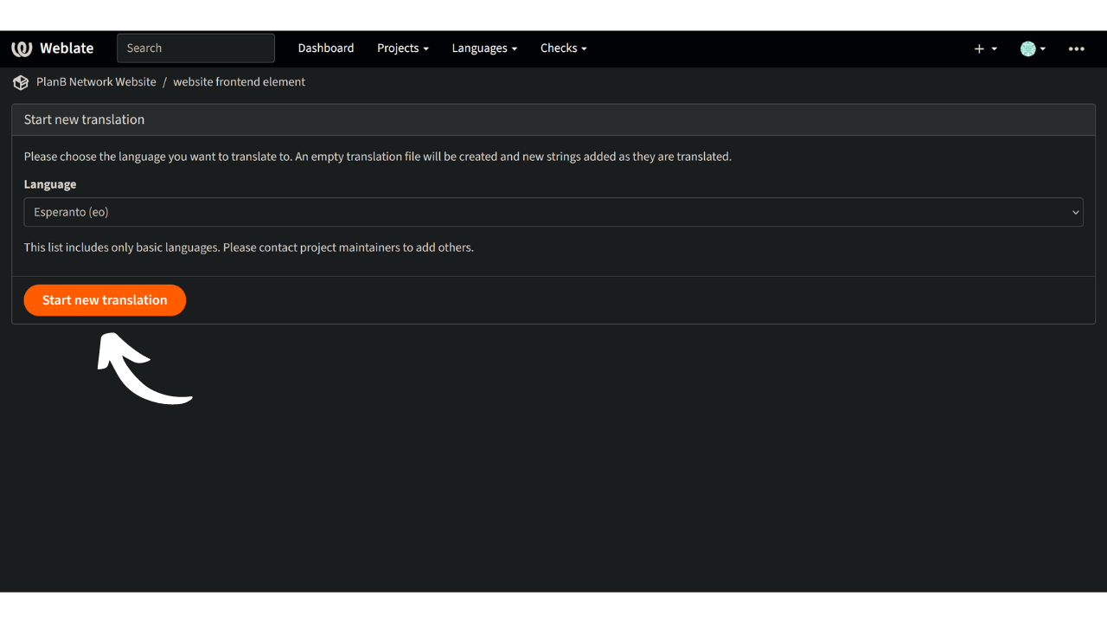The width and height of the screenshot is (1107, 623).
Task: Click the Start new translation panel heading
Action: [x=84, y=119]
